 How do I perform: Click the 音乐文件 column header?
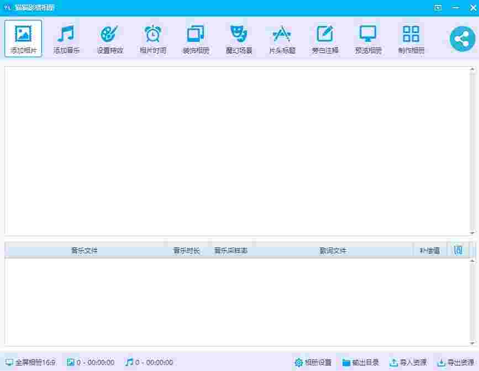85,250
